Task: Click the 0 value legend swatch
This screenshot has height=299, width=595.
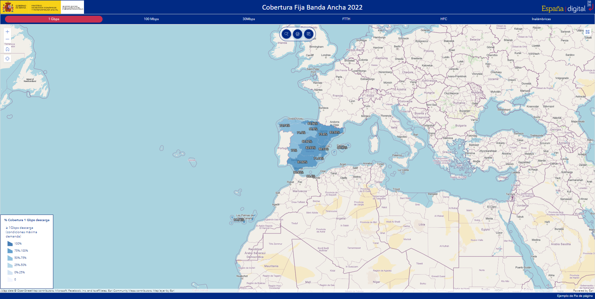Action: pyautogui.click(x=10, y=280)
